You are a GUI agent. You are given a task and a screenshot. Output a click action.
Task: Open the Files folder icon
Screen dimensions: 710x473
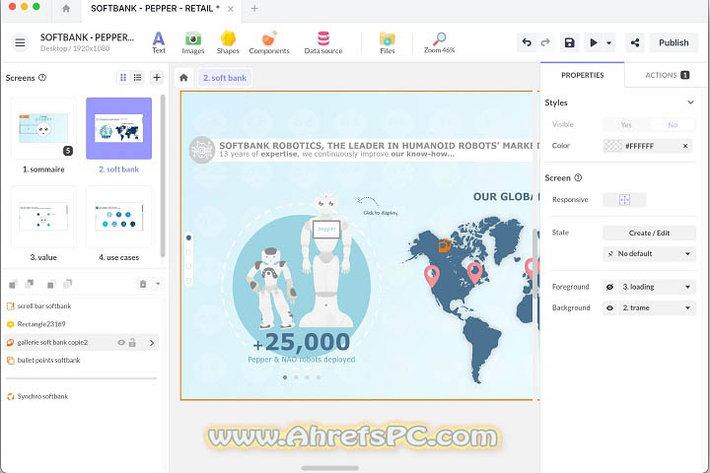pyautogui.click(x=388, y=42)
